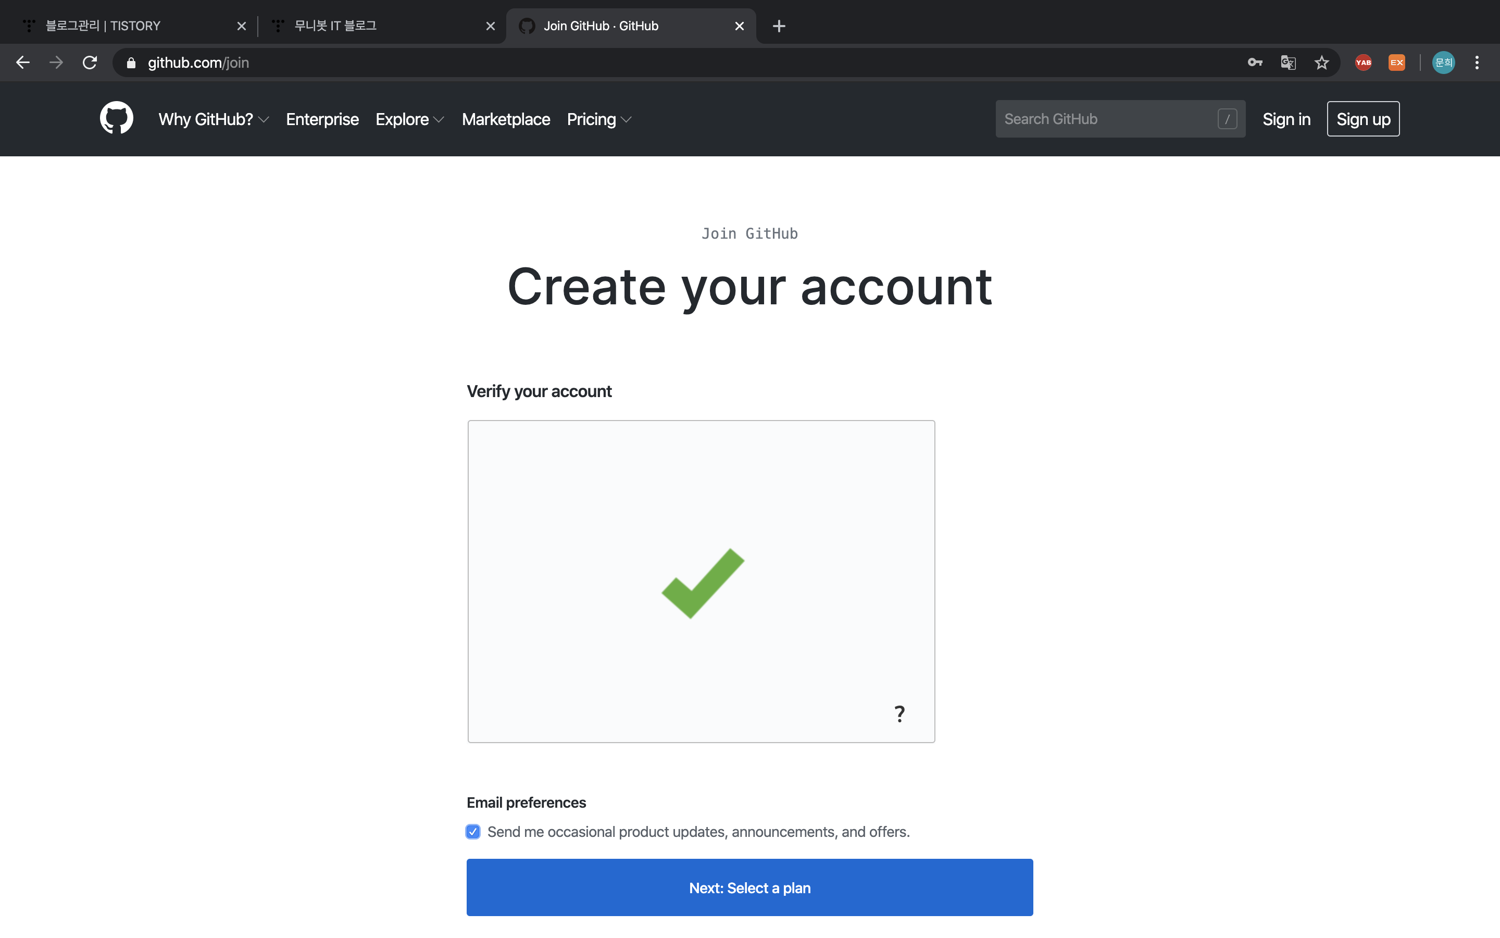Bookmark this page with star icon
This screenshot has width=1500, height=938.
pos(1321,63)
